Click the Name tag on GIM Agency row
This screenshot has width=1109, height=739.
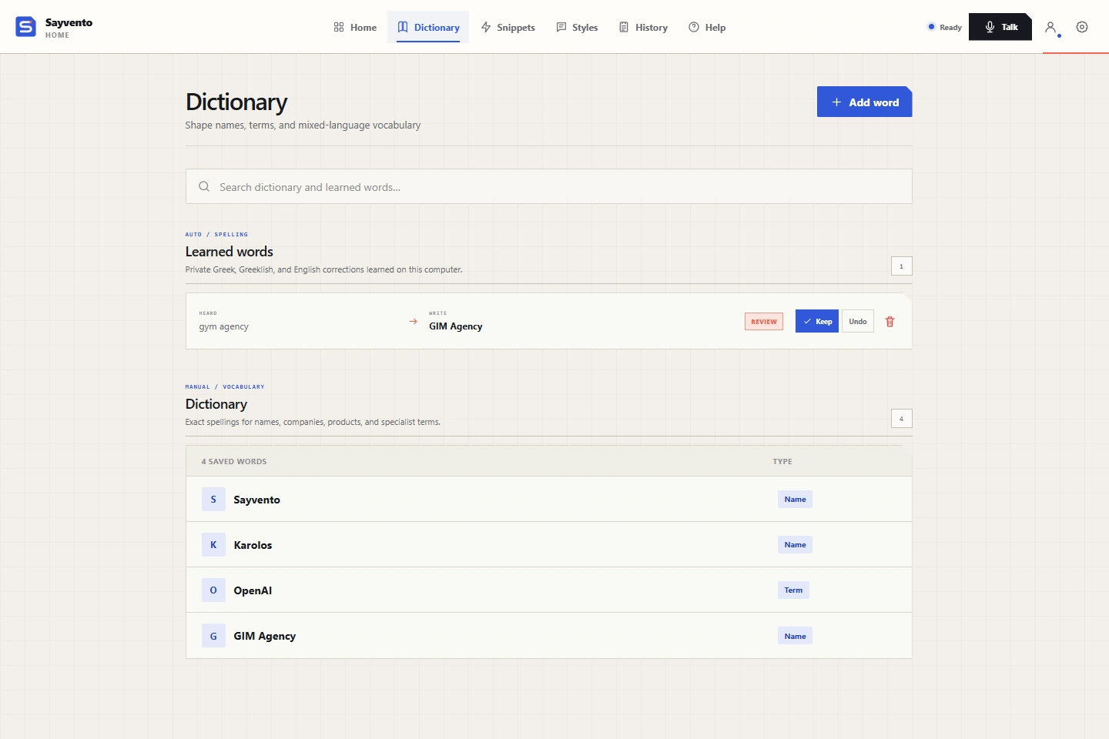coord(795,636)
